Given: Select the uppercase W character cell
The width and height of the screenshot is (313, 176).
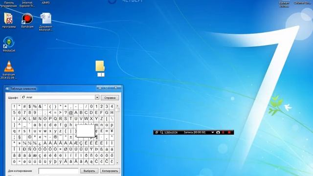Looking at the screenshot, I should click(86, 118).
